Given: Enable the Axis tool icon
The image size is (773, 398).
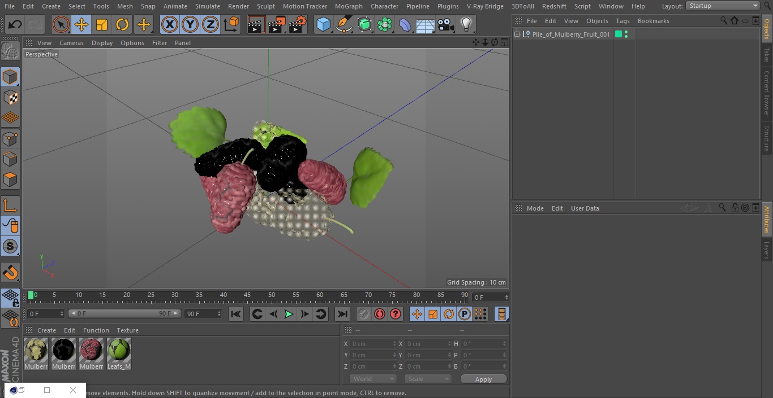Looking at the screenshot, I should 10,205.
